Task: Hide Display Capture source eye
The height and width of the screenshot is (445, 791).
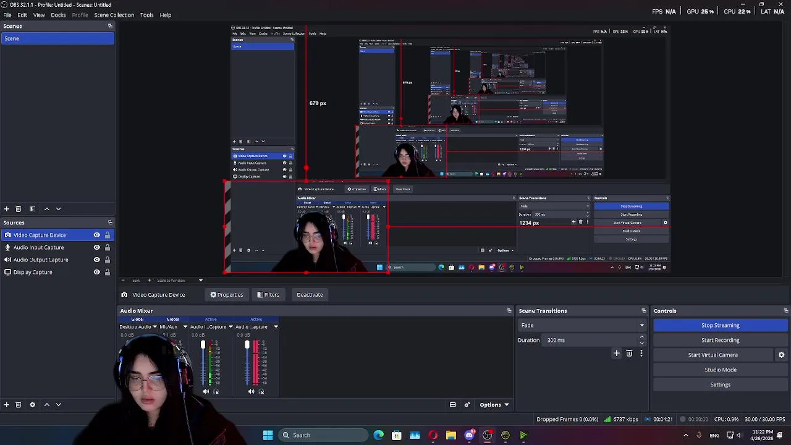Action: [96, 272]
